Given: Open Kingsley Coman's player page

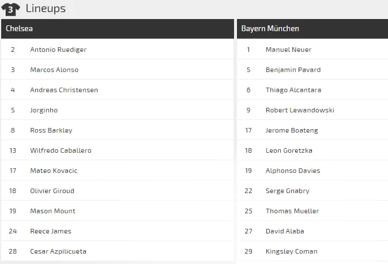Looking at the screenshot, I should [x=291, y=251].
